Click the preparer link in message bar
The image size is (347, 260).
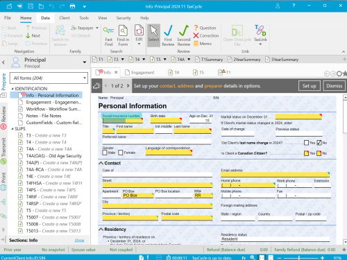coord(213,86)
